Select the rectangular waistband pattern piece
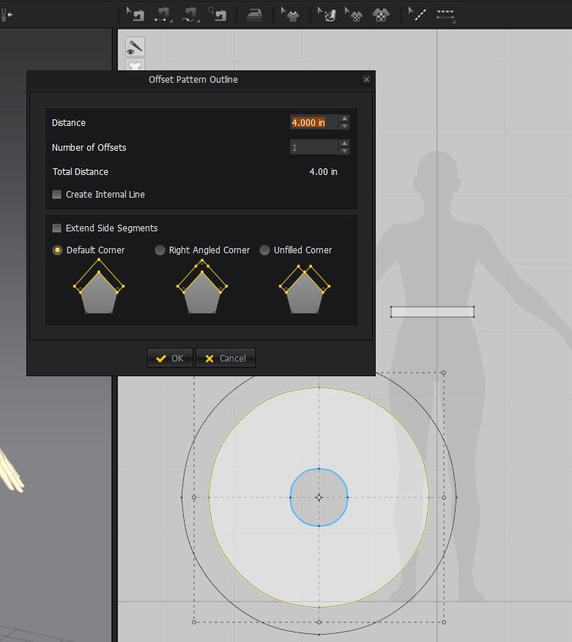 [x=432, y=312]
